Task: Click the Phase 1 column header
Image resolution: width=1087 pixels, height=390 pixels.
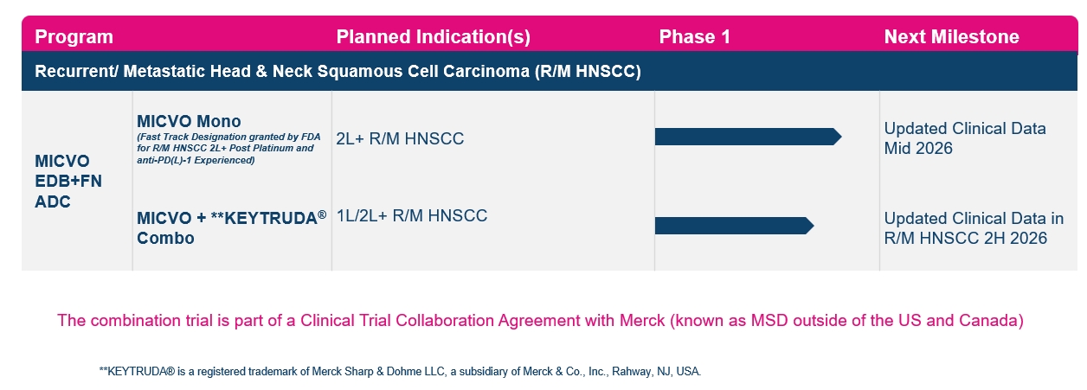Action: (x=695, y=37)
